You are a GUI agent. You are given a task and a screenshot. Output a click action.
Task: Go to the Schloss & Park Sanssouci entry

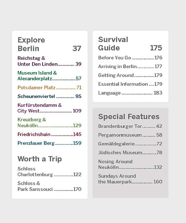click(x=49, y=186)
